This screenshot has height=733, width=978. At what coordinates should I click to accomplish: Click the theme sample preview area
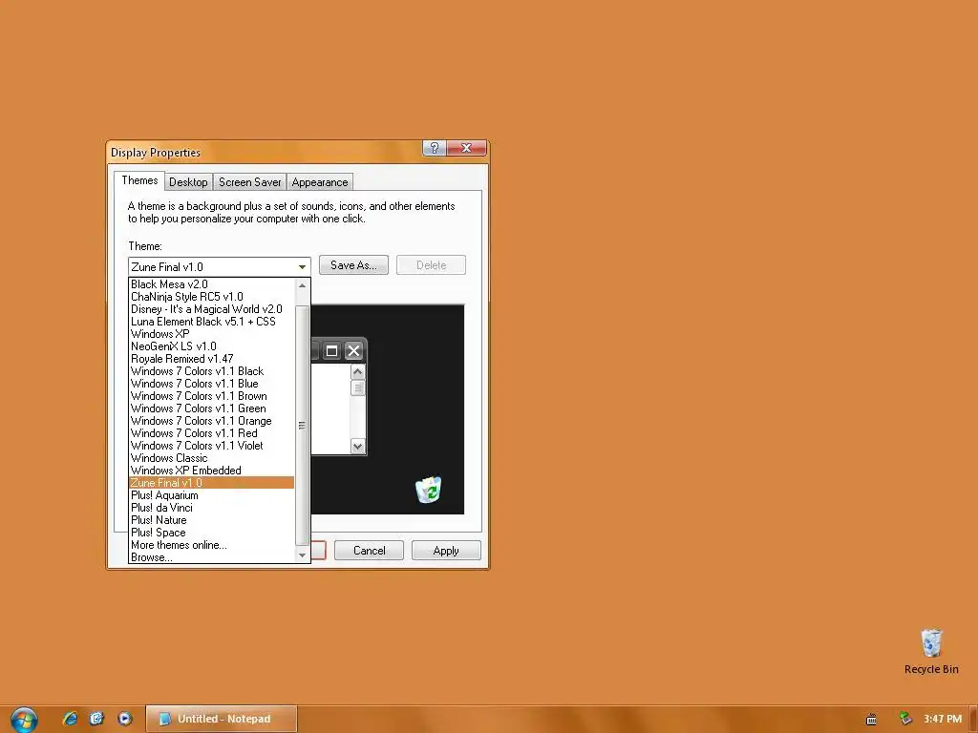click(x=388, y=409)
